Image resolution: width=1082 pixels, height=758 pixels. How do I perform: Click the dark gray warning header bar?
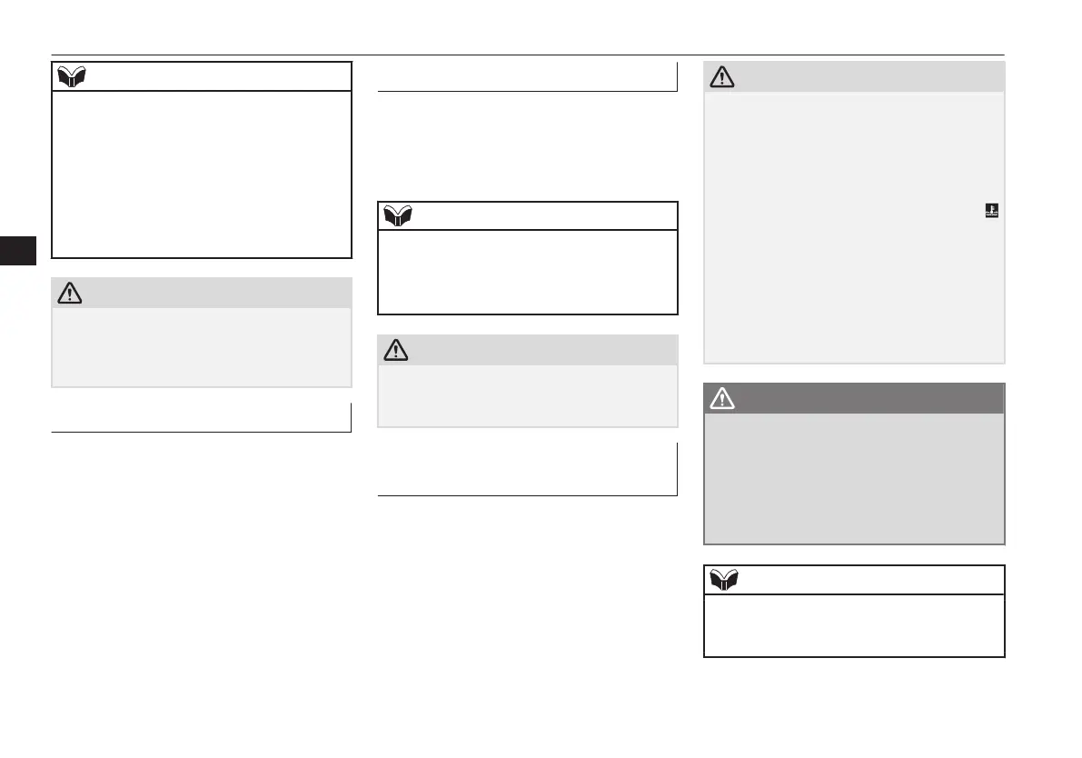(854, 398)
